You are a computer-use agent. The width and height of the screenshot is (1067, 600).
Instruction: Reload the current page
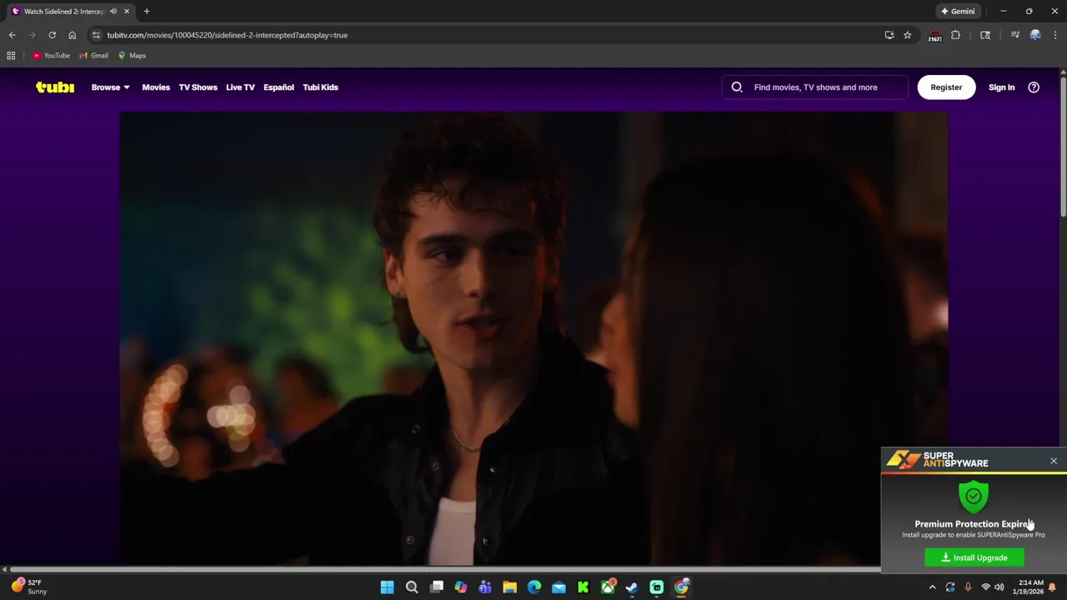click(52, 35)
